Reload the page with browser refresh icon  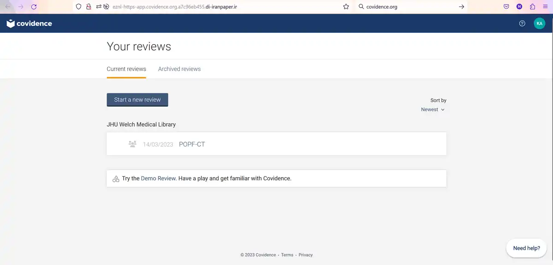point(34,7)
